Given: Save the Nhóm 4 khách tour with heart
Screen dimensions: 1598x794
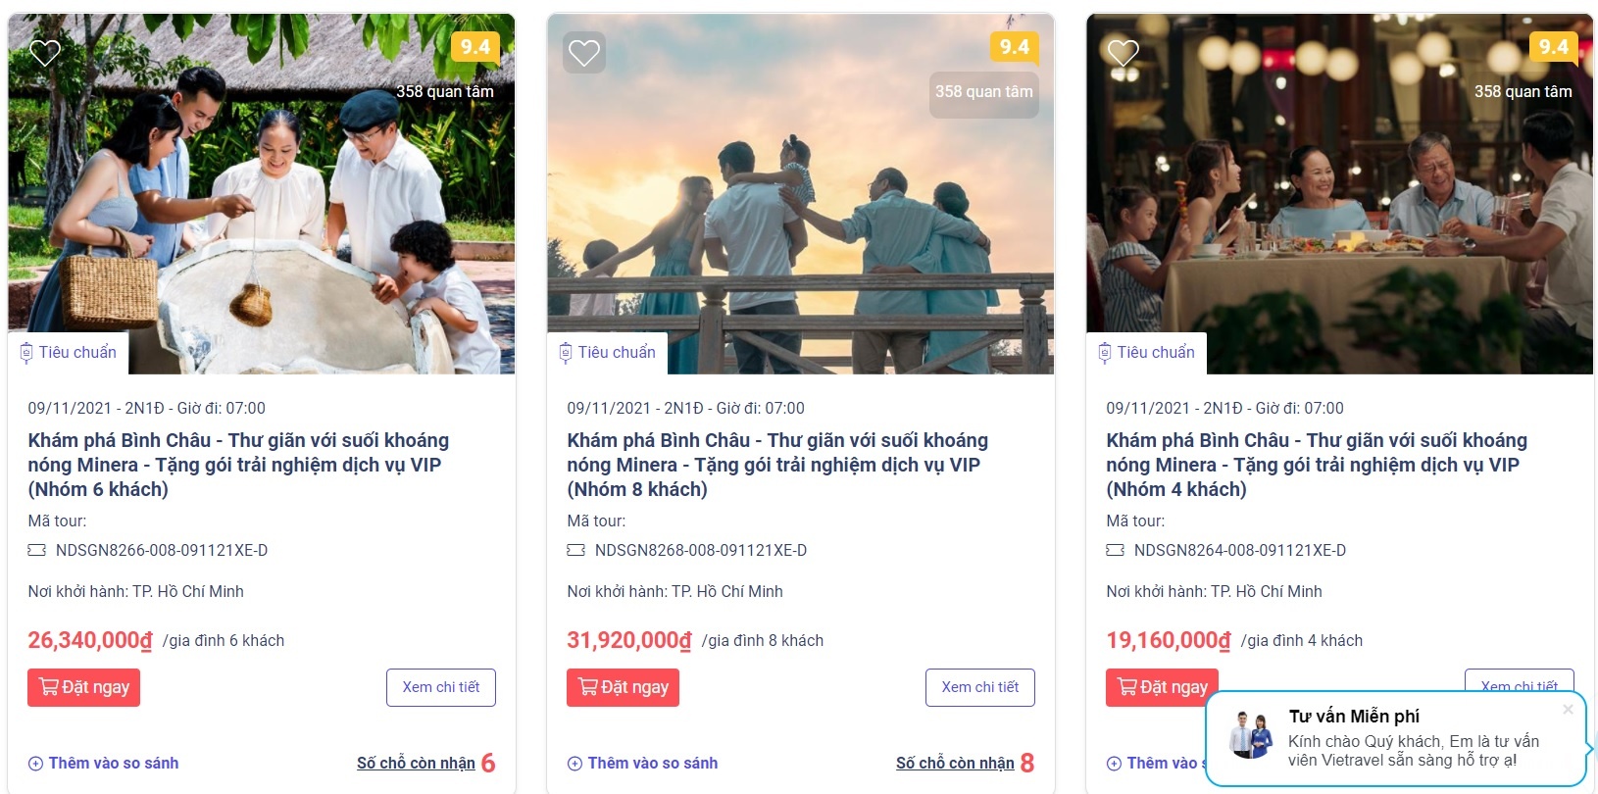Looking at the screenshot, I should 1124,52.
